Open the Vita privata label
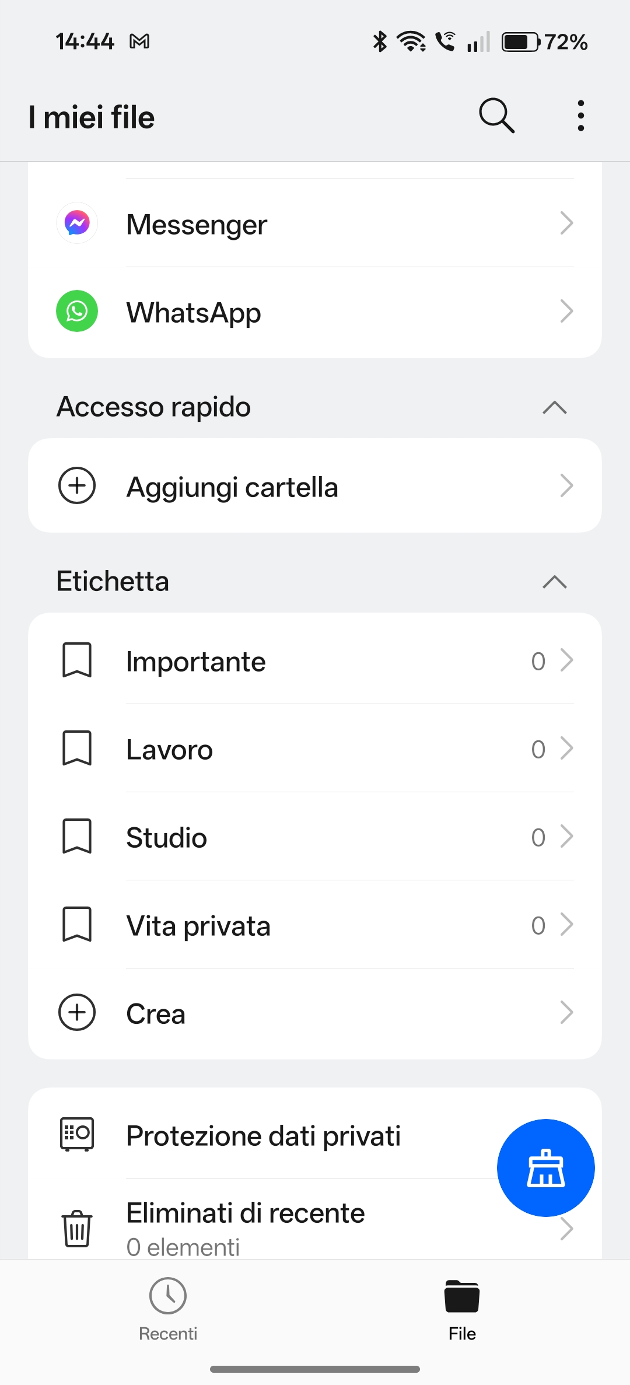 click(x=198, y=926)
